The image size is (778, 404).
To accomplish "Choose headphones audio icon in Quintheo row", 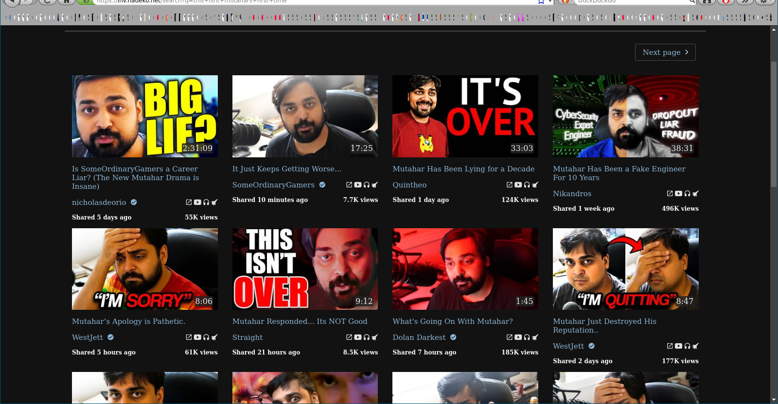I will pyautogui.click(x=527, y=185).
